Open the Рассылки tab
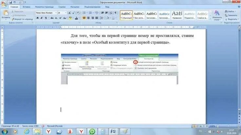Viewport: 241px width, 135px height. (x=75, y=7)
